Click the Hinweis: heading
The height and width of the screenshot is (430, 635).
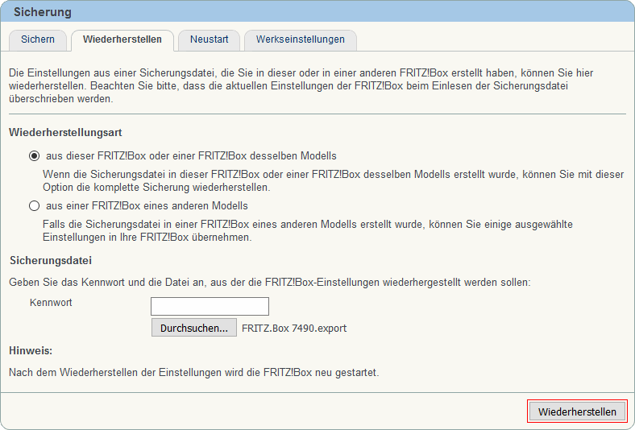(31, 351)
